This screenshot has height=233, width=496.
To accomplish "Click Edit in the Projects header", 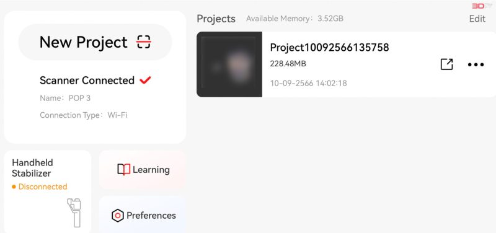I will click(x=477, y=19).
